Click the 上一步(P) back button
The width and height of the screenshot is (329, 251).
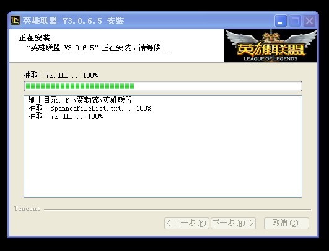[186, 223]
